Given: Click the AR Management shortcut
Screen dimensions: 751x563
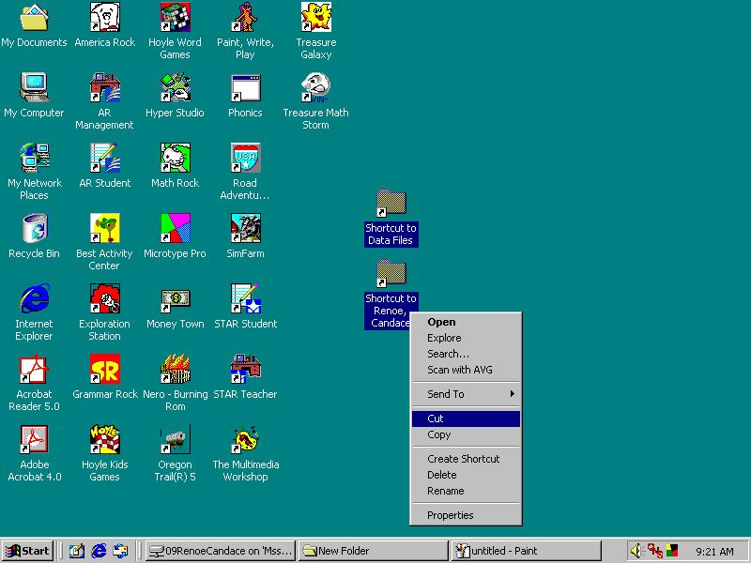Looking at the screenshot, I should point(104,87).
